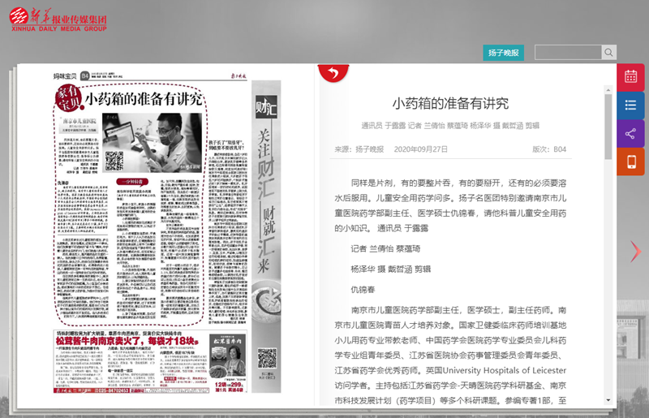Click the name 仇锦春 in the article
Screen dimensions: 649x418
363,290
